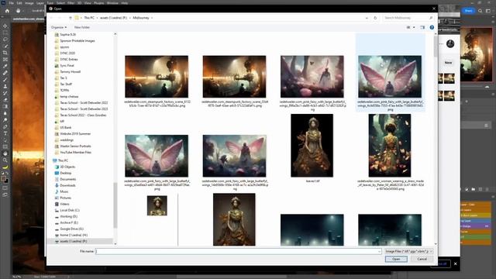Toggle the preview pane icon in dialog

422,28
